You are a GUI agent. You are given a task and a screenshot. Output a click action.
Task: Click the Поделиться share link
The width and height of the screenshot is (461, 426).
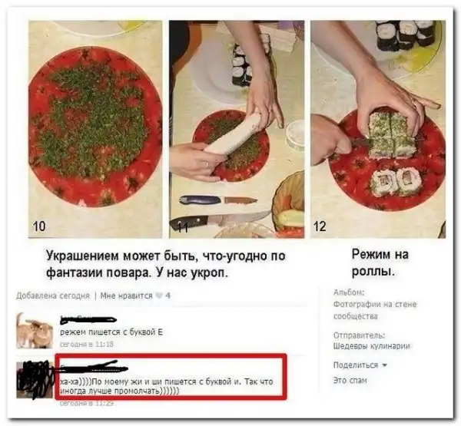coord(356,365)
